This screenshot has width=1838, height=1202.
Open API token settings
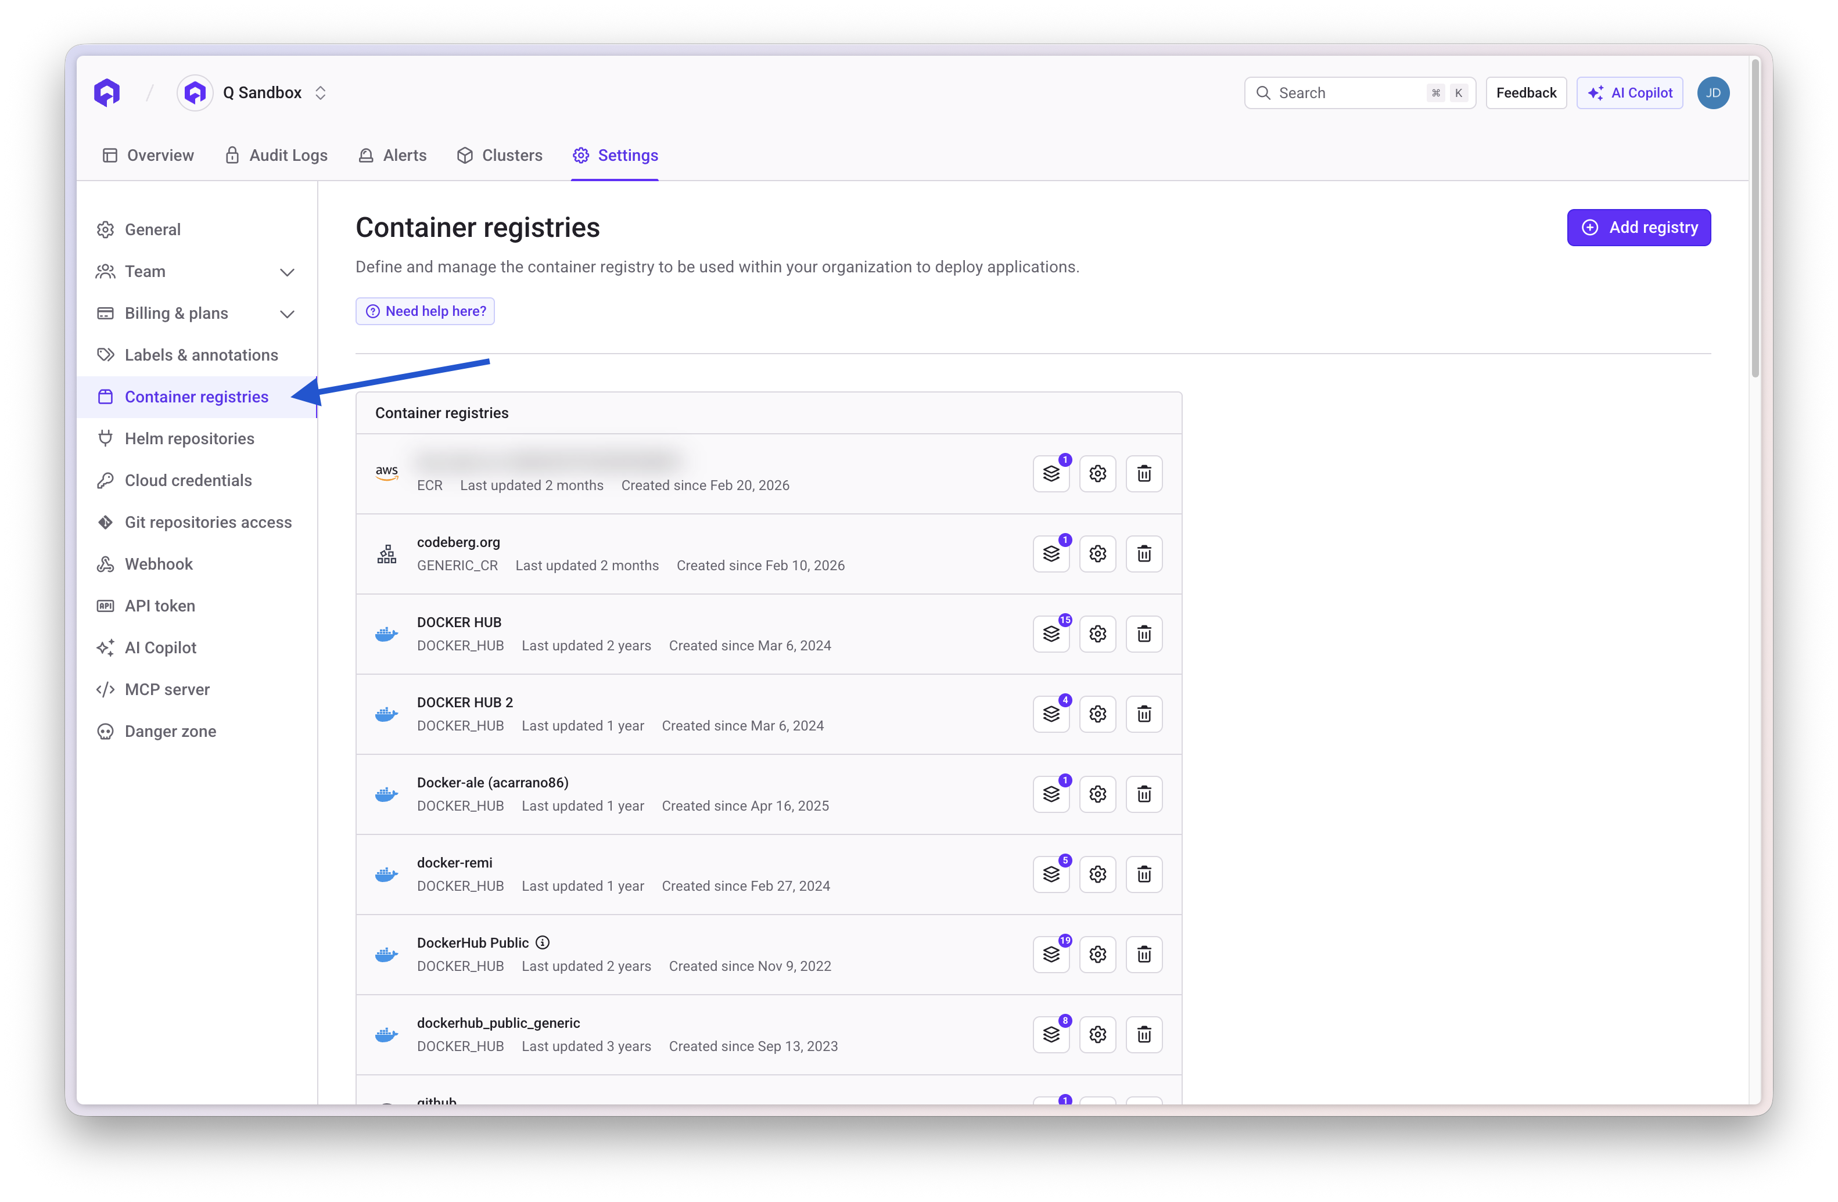coord(196,606)
